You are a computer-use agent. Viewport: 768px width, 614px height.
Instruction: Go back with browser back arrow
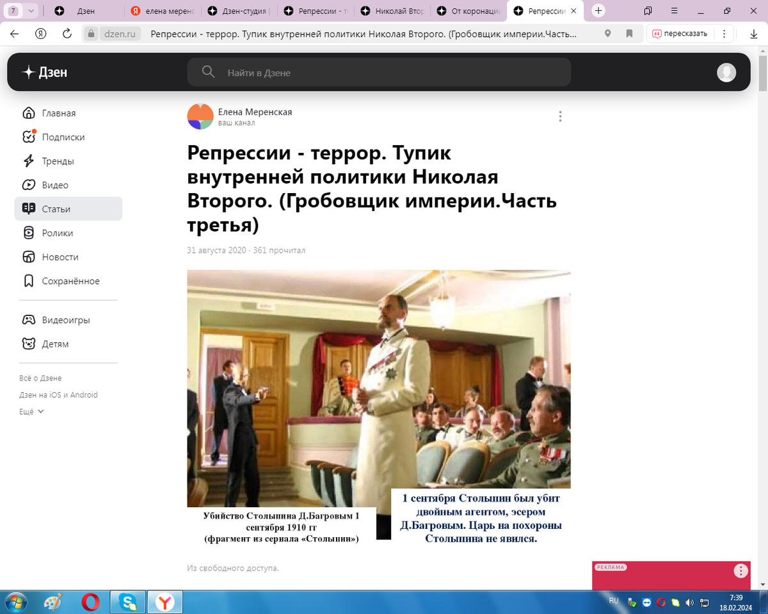pos(15,34)
